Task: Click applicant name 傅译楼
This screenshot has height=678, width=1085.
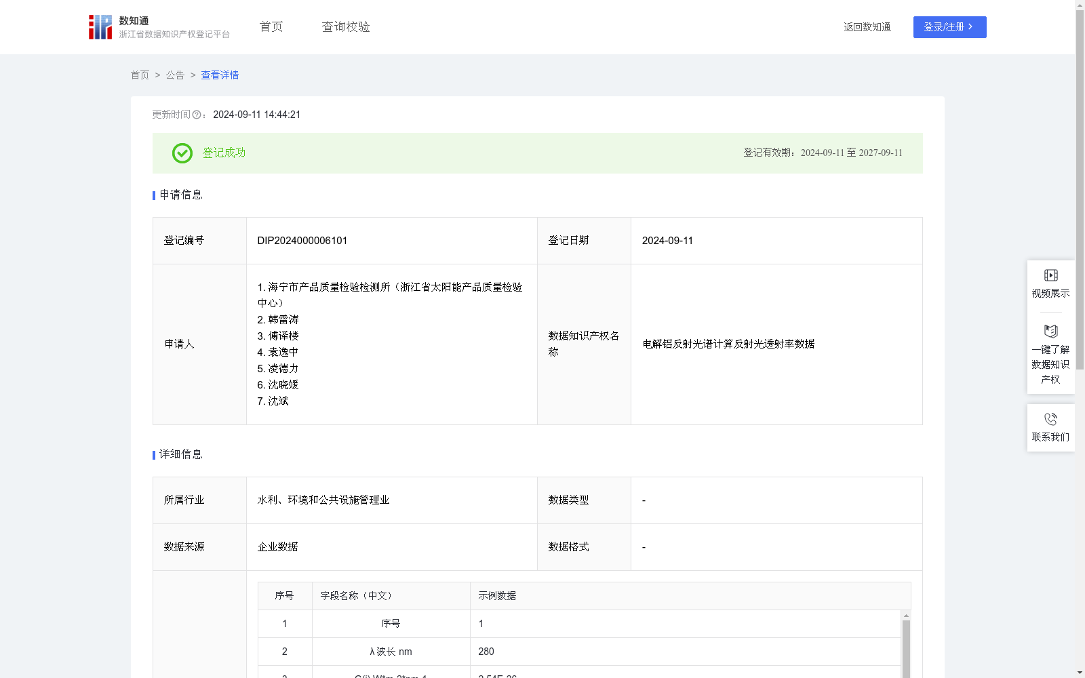Action: click(283, 336)
